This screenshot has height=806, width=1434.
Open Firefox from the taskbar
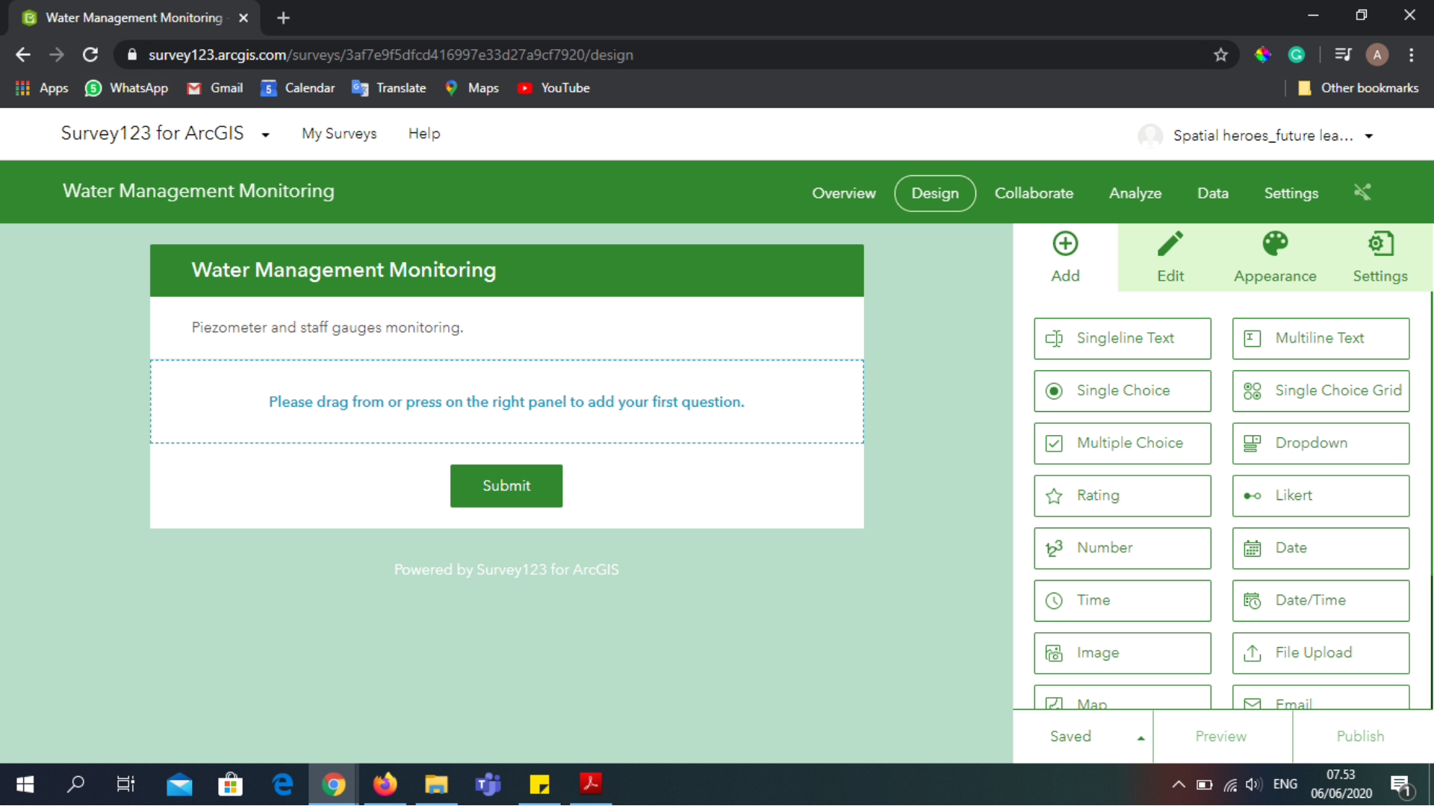point(385,784)
